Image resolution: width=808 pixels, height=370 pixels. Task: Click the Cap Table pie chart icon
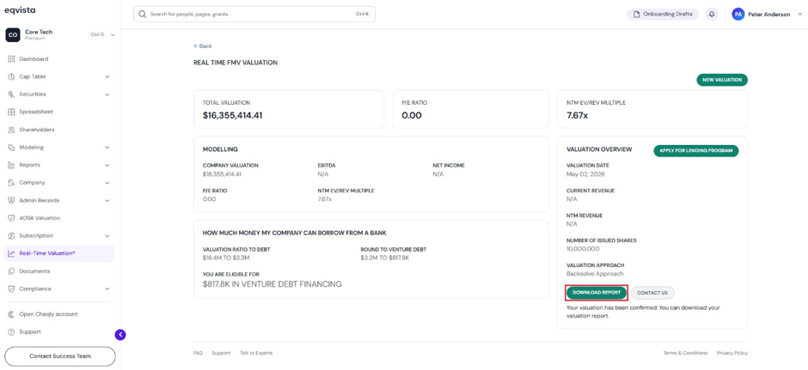pos(11,76)
